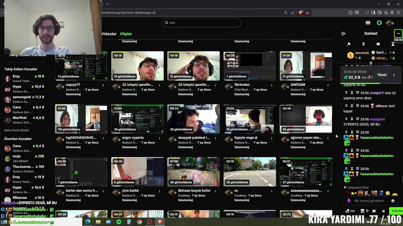The height and width of the screenshot is (226, 403).
Task: Open the browser hamburger menu
Action: [x=399, y=13]
